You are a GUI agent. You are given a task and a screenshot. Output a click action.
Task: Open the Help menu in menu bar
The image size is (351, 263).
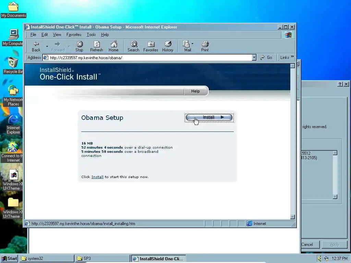click(x=105, y=35)
